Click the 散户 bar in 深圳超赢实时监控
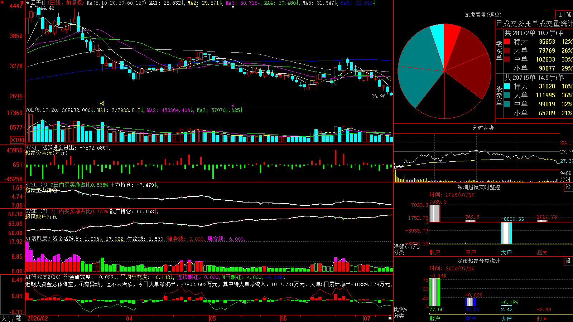Viewport: 573px width, 322px height. click(x=434, y=213)
